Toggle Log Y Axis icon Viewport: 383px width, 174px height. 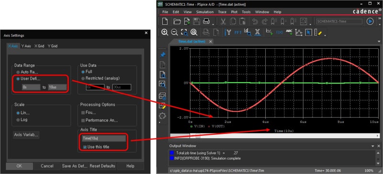(228, 32)
